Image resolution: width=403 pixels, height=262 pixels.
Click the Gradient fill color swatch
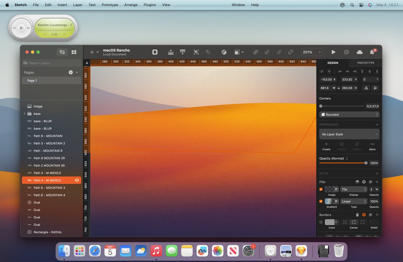pos(330,202)
